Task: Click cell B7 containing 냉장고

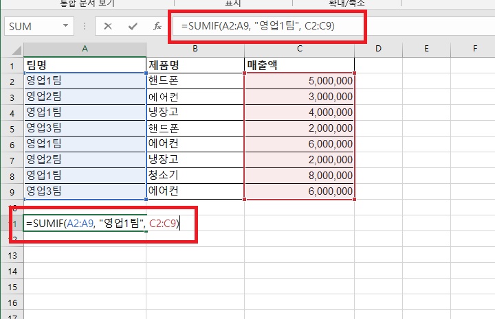Action: [195, 160]
